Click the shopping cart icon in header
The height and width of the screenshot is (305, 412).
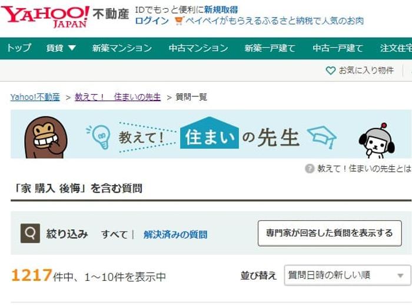(x=179, y=21)
